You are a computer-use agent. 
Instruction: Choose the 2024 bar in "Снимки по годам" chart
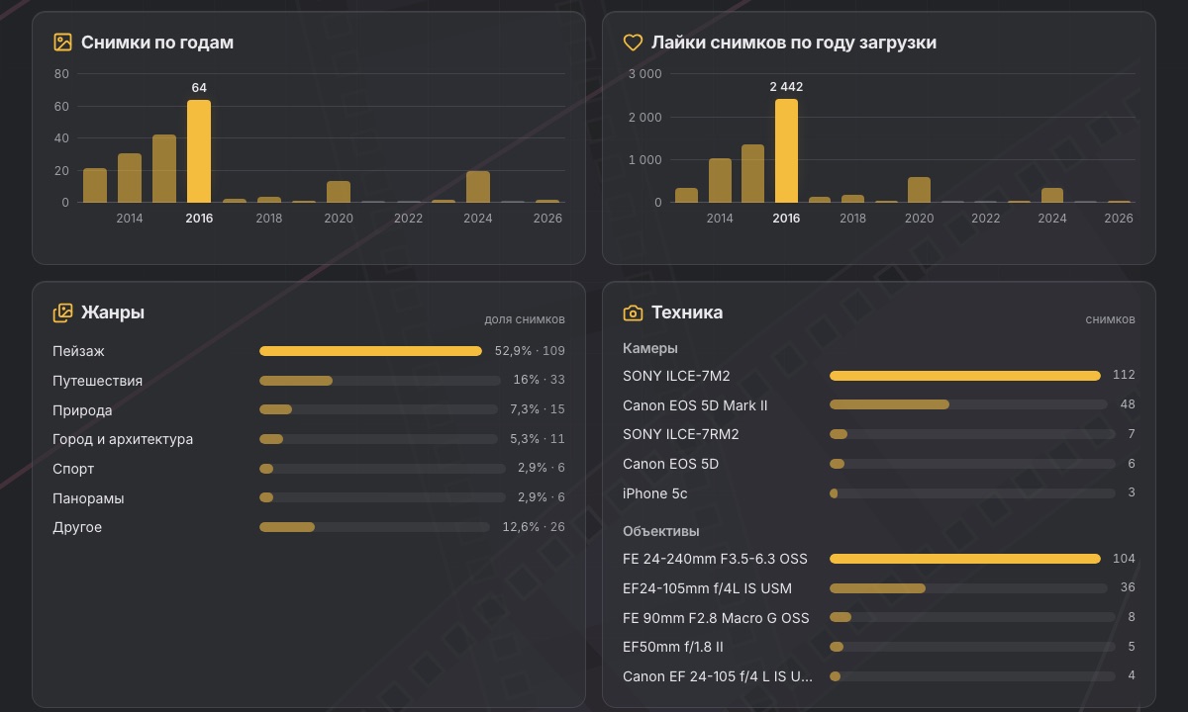[478, 187]
